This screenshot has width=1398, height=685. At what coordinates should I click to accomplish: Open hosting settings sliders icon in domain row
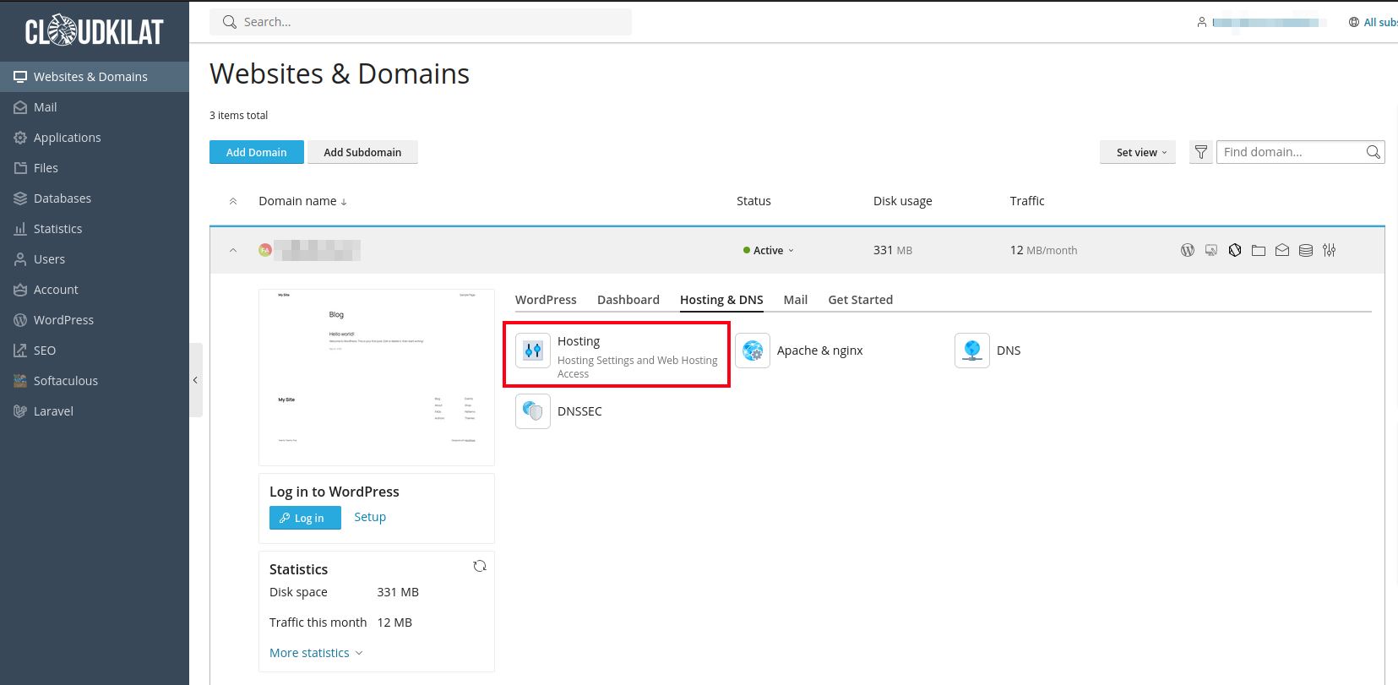[x=1330, y=250]
